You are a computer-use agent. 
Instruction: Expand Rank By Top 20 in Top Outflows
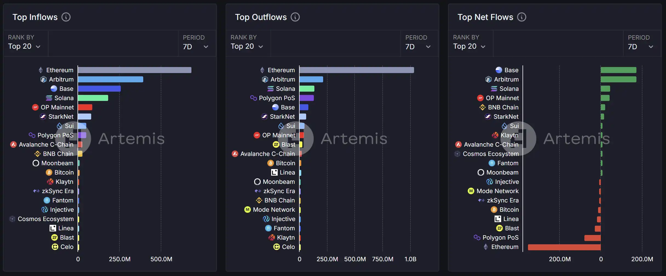tap(247, 47)
